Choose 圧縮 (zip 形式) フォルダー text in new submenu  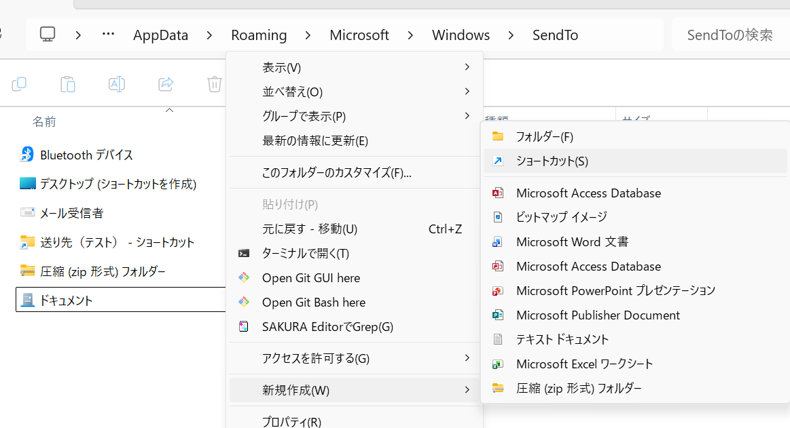click(x=579, y=388)
